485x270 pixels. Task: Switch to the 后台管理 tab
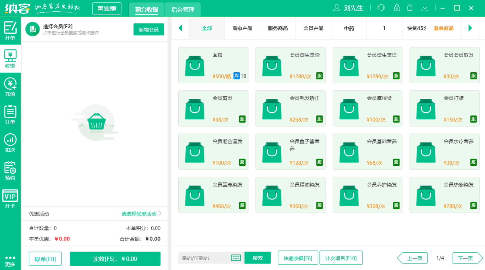183,9
